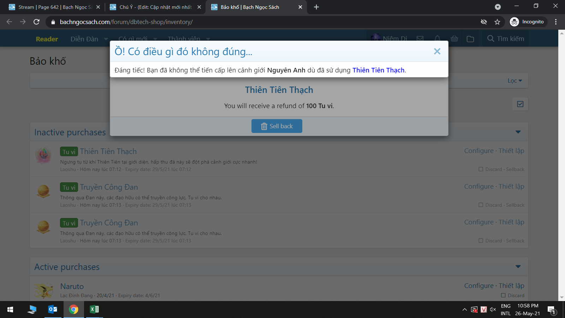
Task: Launch Excel from the taskbar
Action: coord(94,310)
